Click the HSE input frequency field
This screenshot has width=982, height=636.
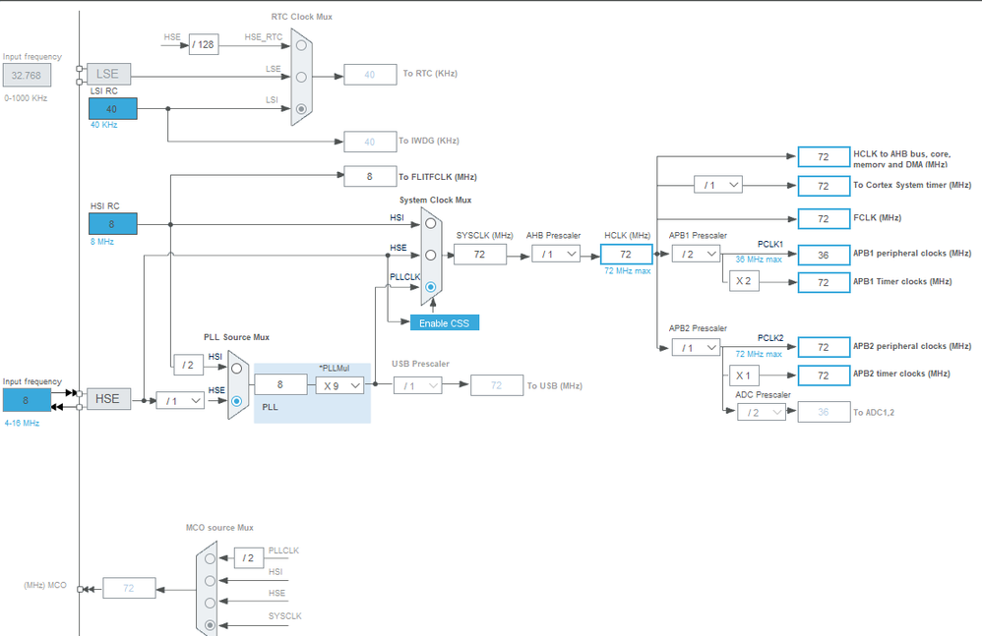(27, 400)
